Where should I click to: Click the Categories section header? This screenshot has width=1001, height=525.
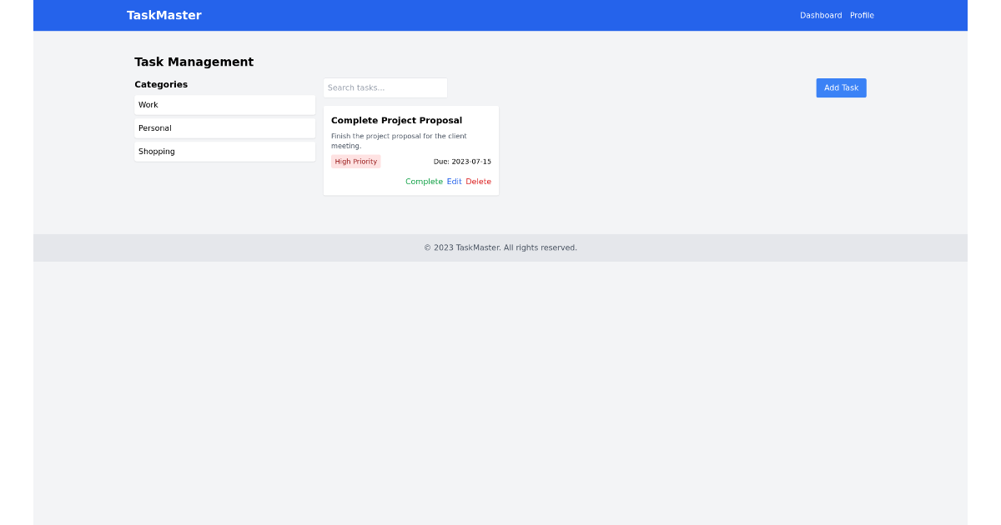pos(161,84)
